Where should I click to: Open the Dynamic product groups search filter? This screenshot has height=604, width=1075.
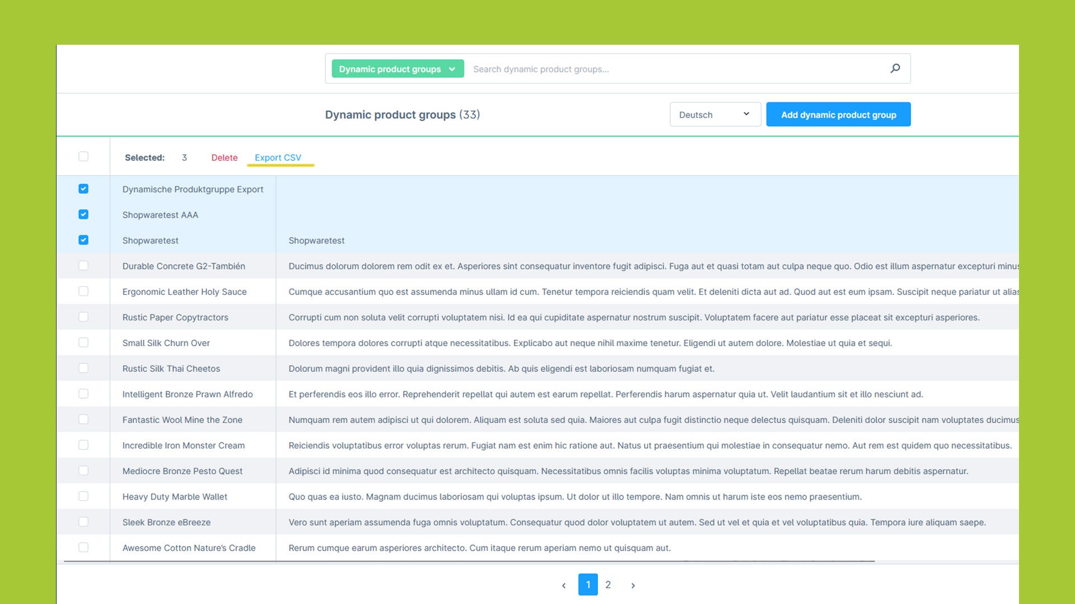click(x=398, y=69)
